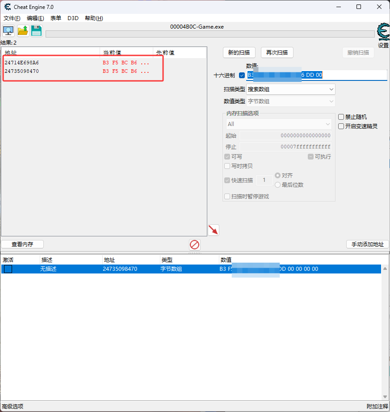
Task: Click the 撤销扫描 button
Action: 358,53
